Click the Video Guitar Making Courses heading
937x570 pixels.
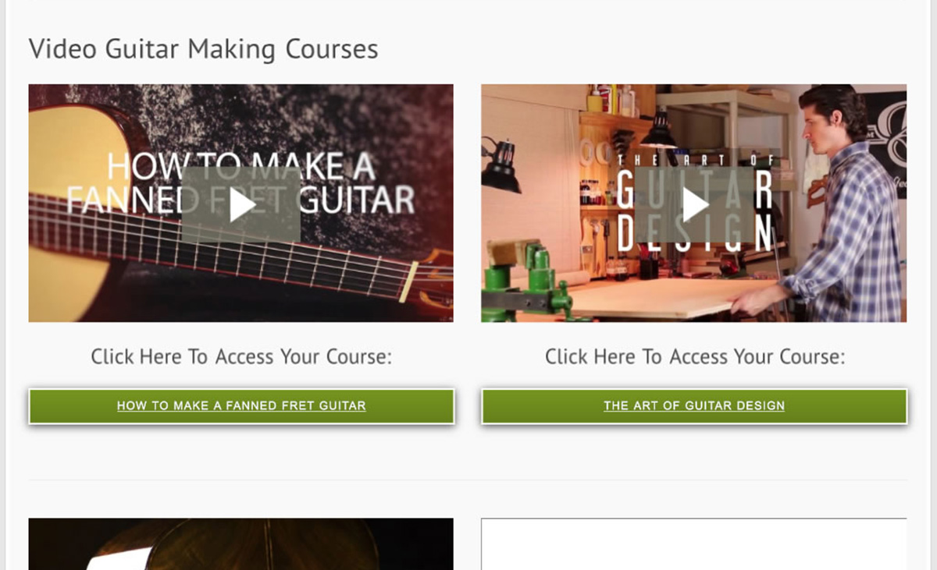[203, 49]
